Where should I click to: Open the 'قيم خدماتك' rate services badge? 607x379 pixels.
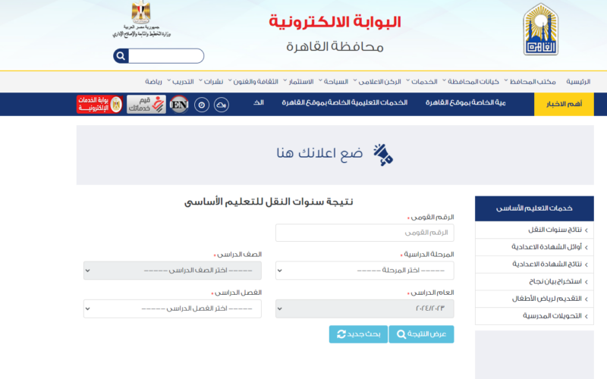coord(146,105)
